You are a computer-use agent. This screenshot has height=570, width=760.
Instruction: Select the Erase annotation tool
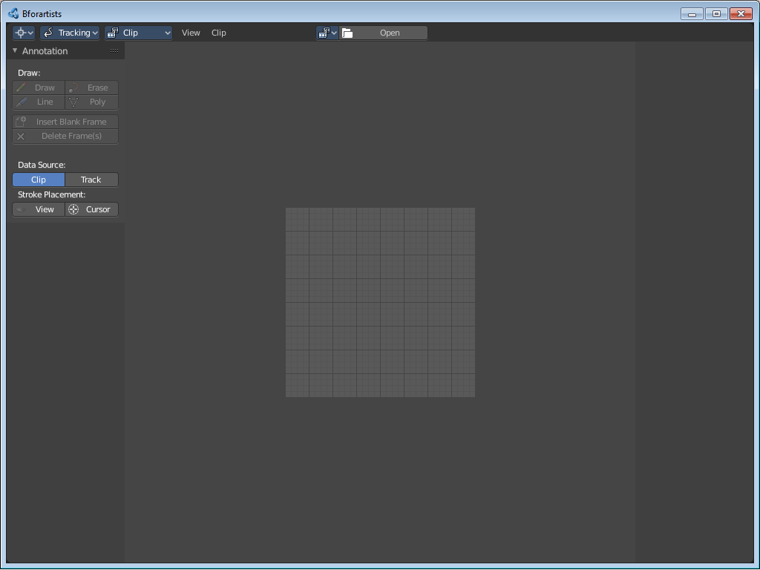(x=91, y=88)
